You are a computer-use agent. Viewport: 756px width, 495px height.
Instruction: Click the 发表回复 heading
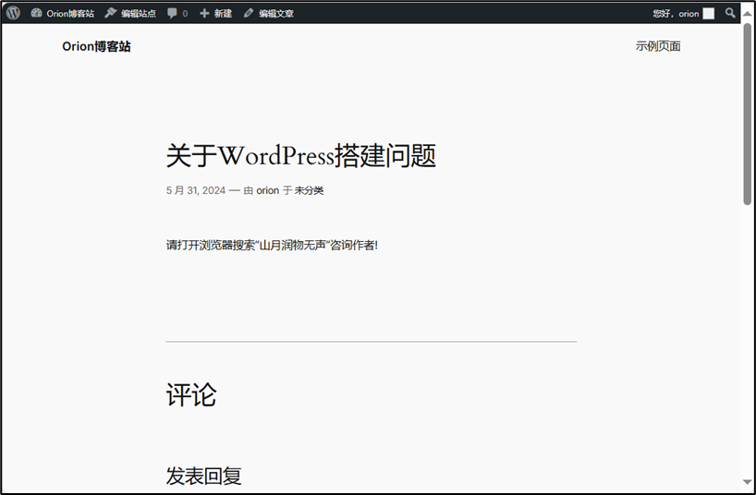[x=203, y=476]
